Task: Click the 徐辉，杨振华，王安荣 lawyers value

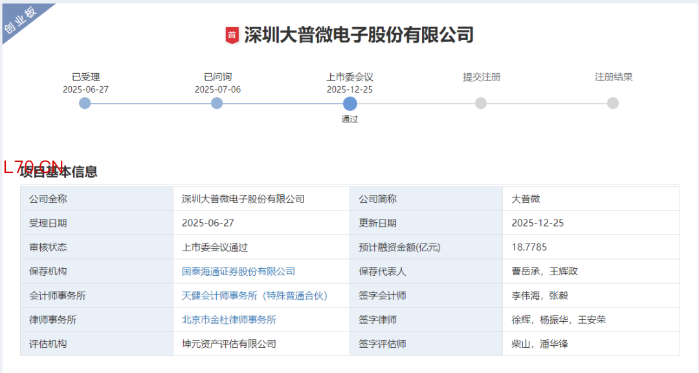Action: tap(559, 319)
